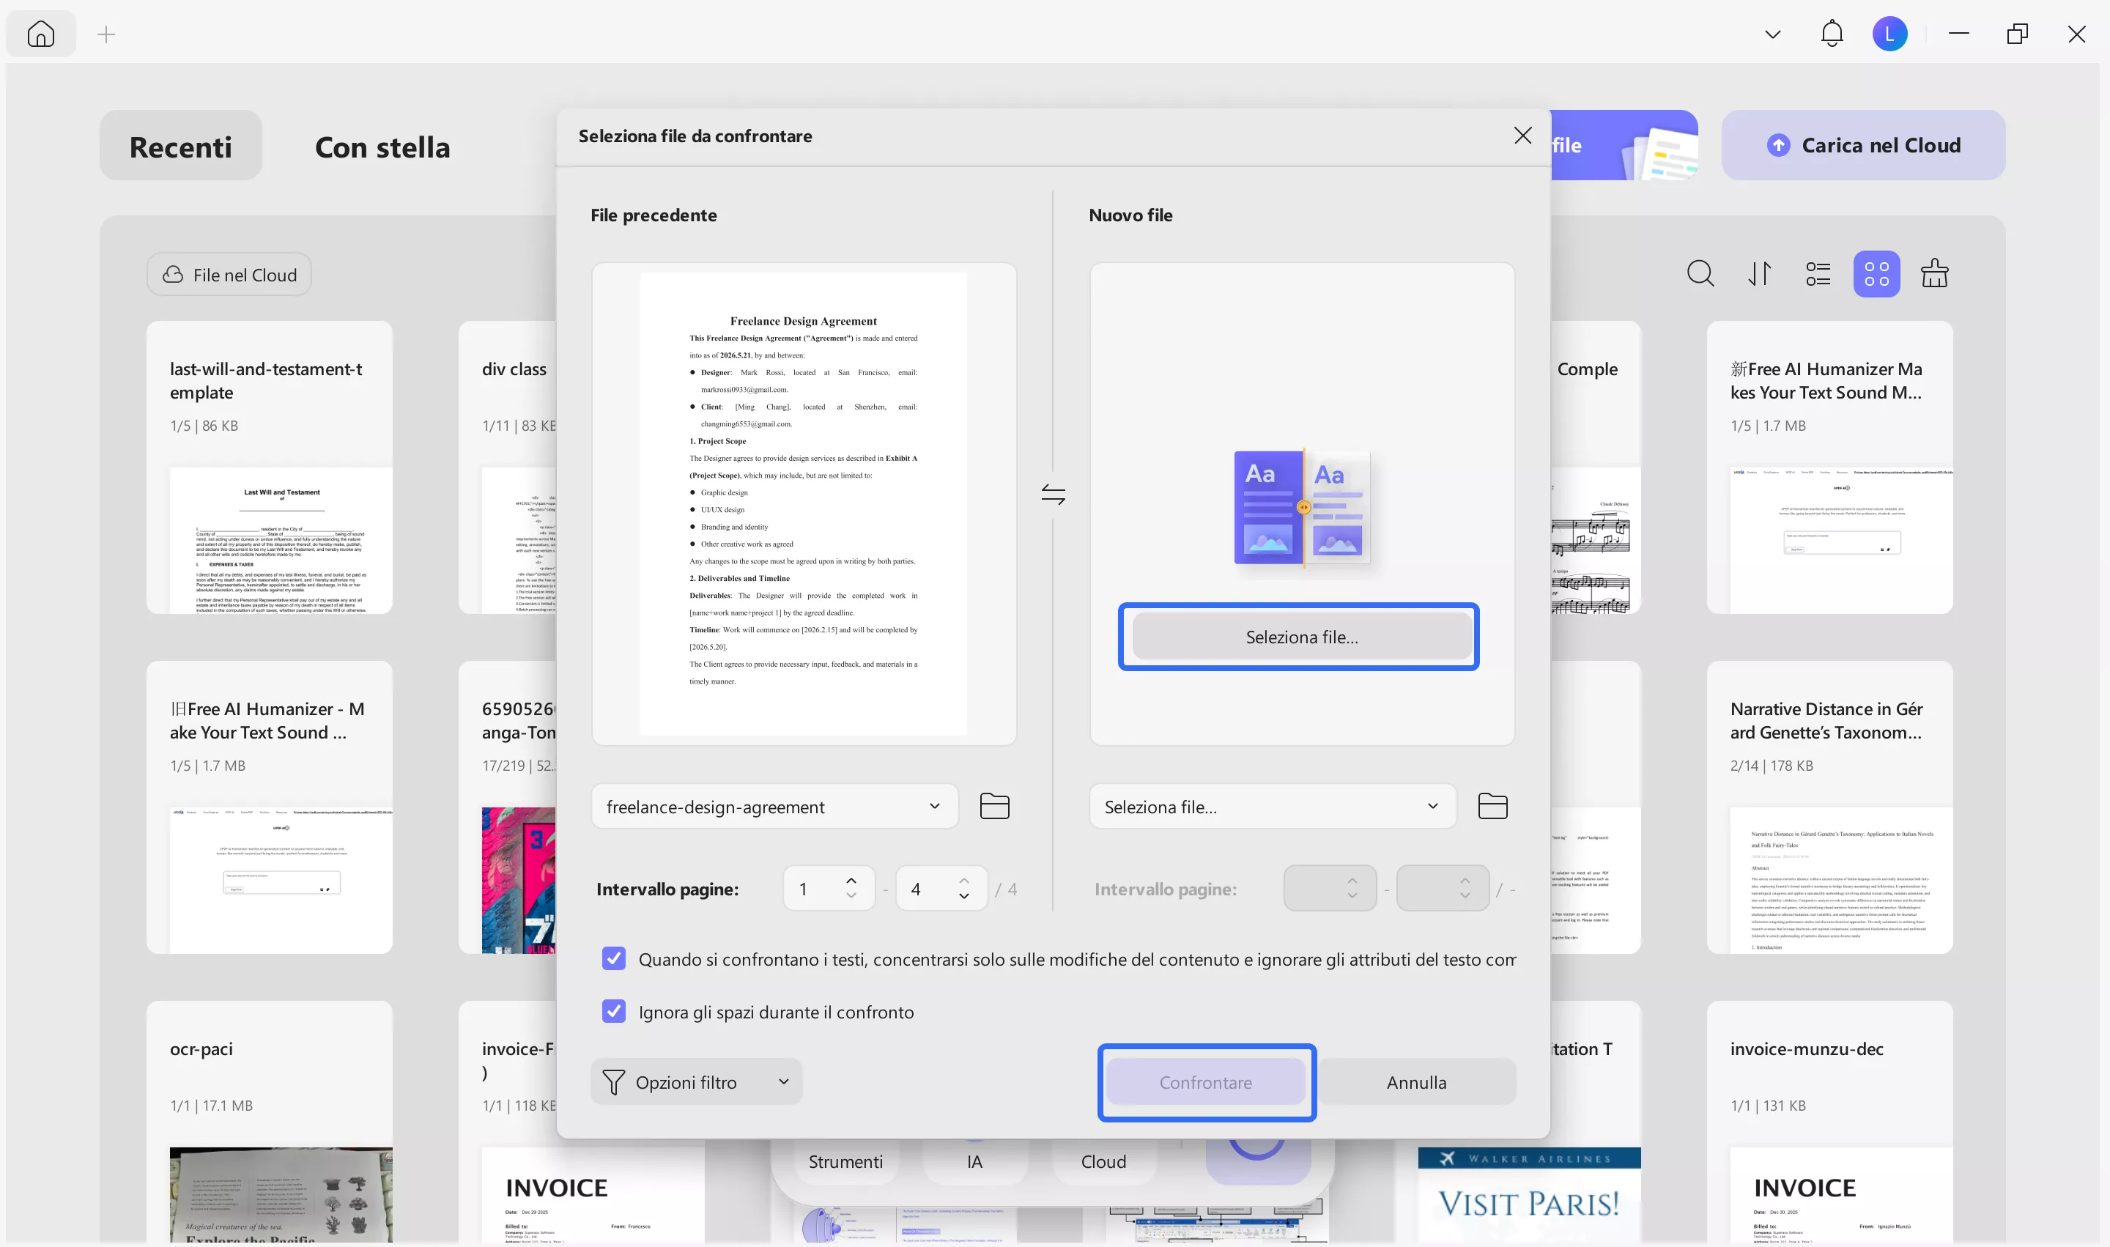Open the search icon in the file list toolbar

click(x=1700, y=273)
